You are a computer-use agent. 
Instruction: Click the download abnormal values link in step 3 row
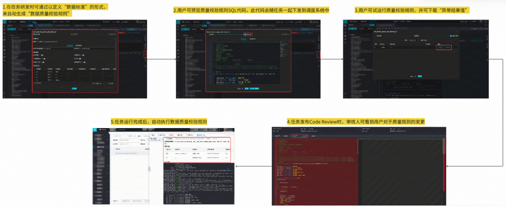[447, 47]
